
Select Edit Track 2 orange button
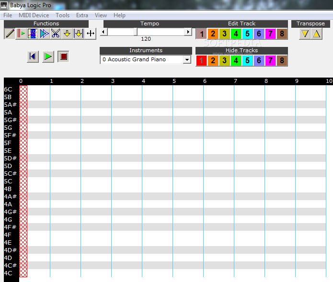(x=213, y=34)
